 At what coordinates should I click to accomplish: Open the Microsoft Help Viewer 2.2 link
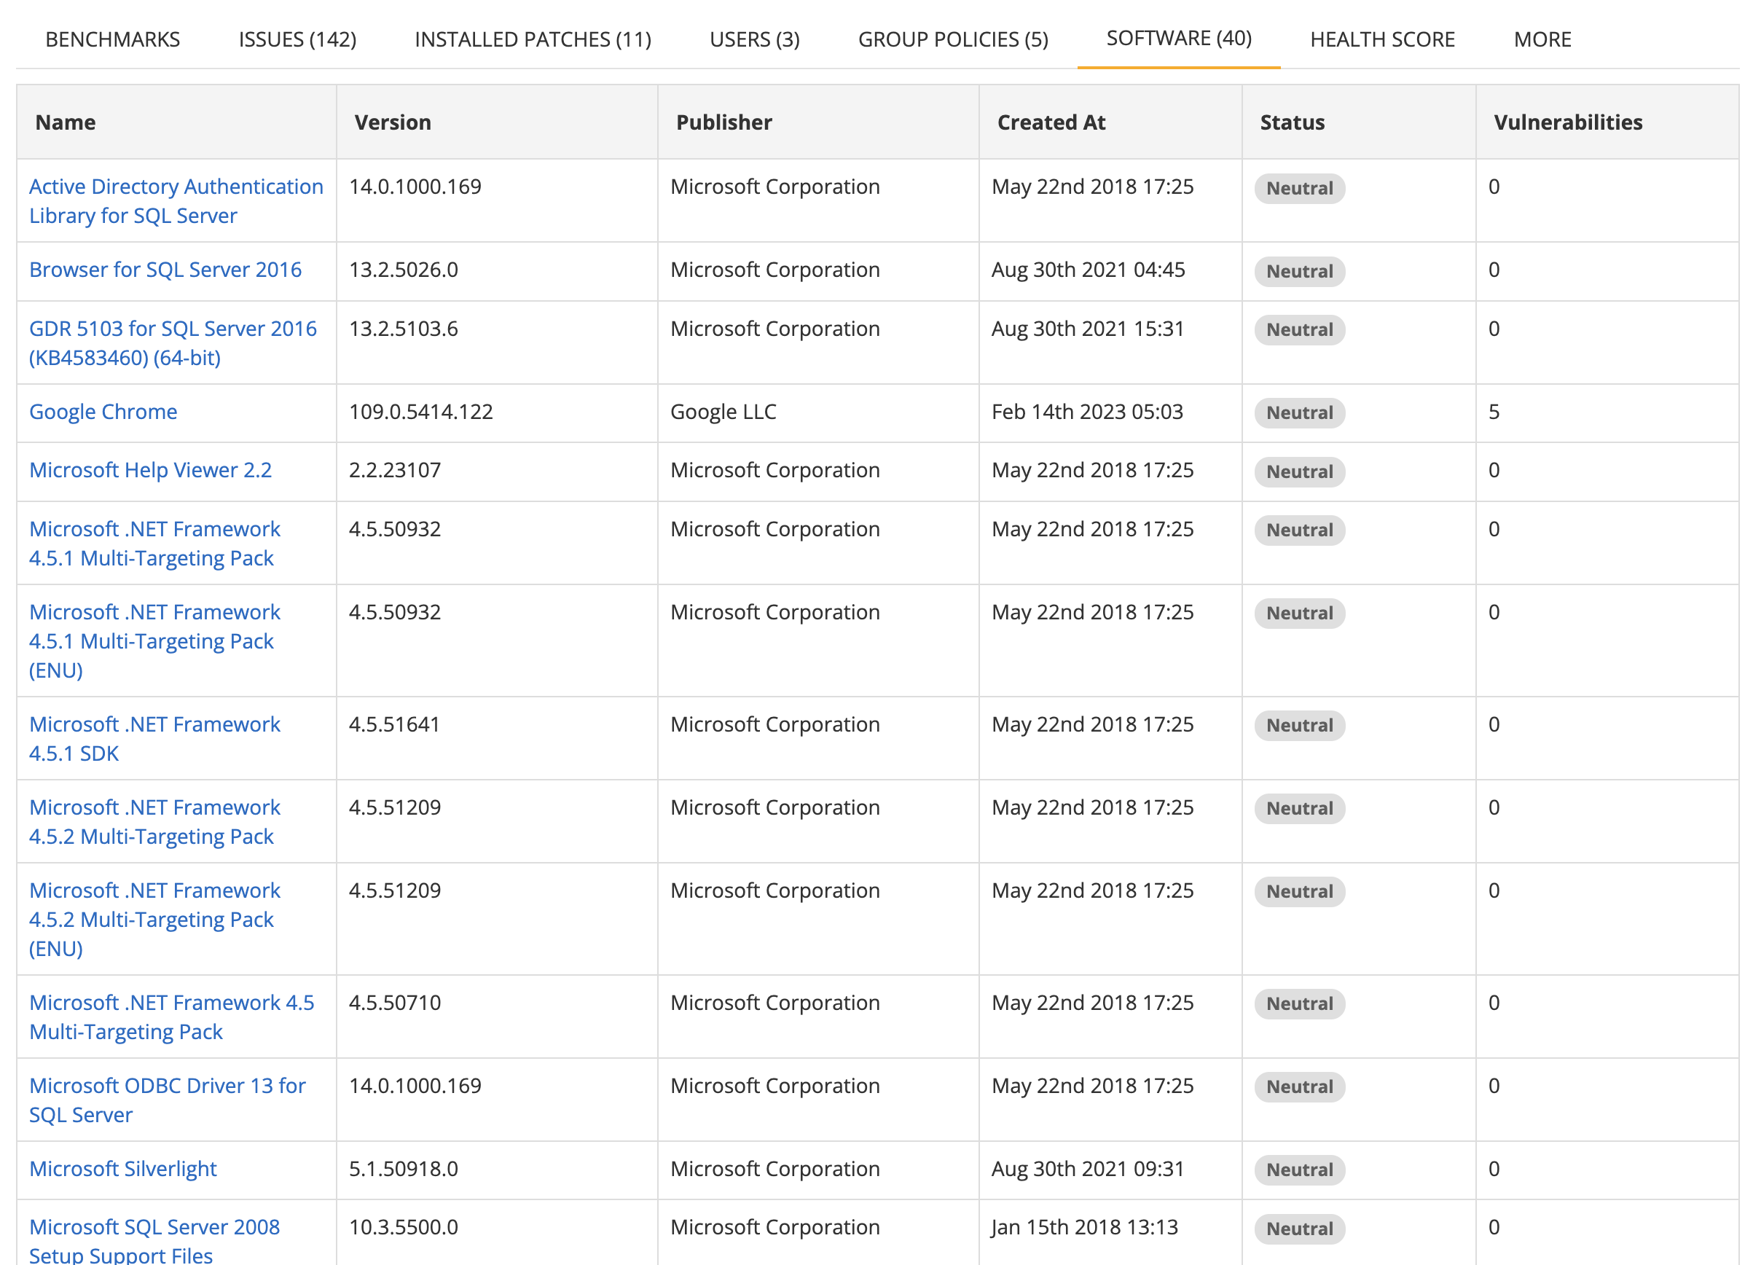pyautogui.click(x=151, y=470)
